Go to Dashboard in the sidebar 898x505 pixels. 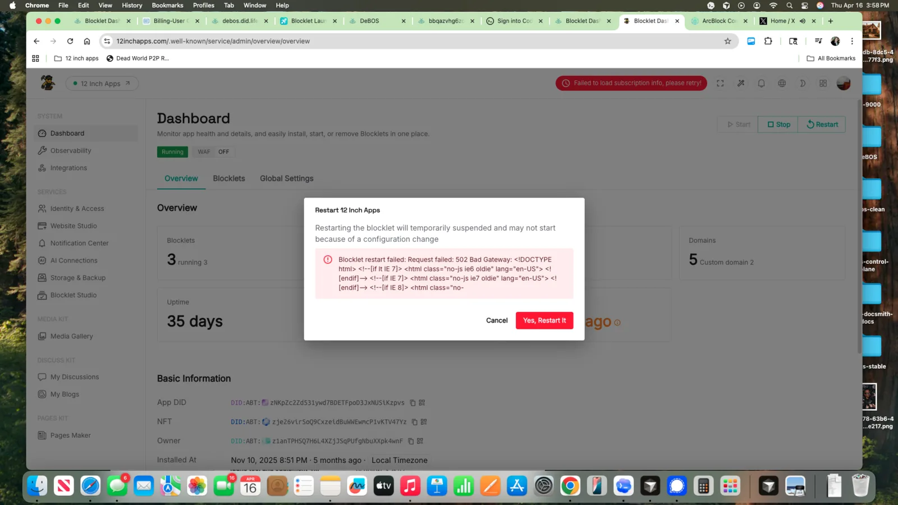click(86, 134)
